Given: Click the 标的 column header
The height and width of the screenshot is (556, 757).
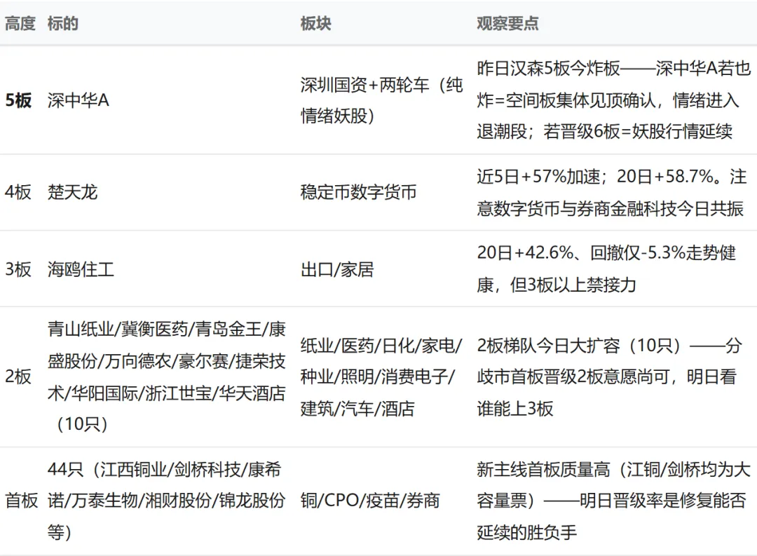Looking at the screenshot, I should click(x=63, y=23).
